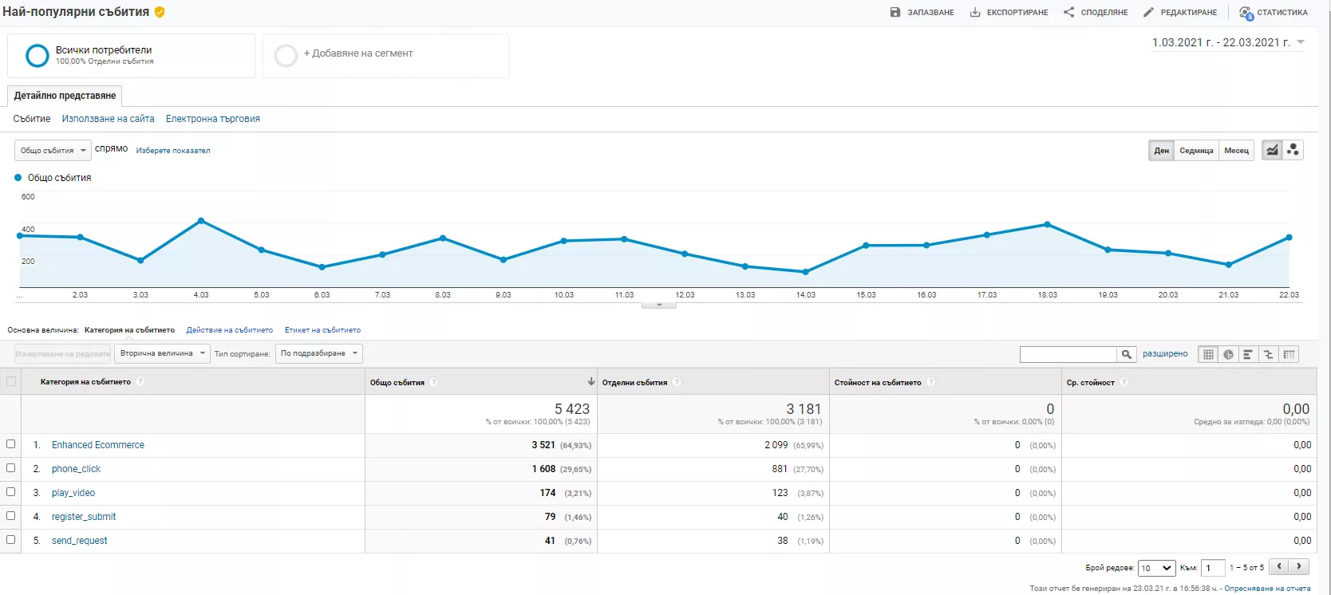Go to next page arrow

(x=1300, y=566)
